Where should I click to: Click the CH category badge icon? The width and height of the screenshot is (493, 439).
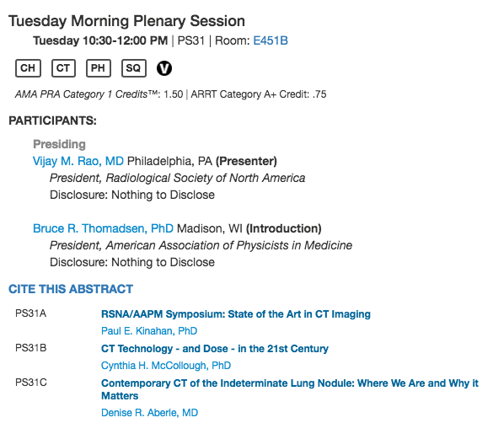(28, 68)
